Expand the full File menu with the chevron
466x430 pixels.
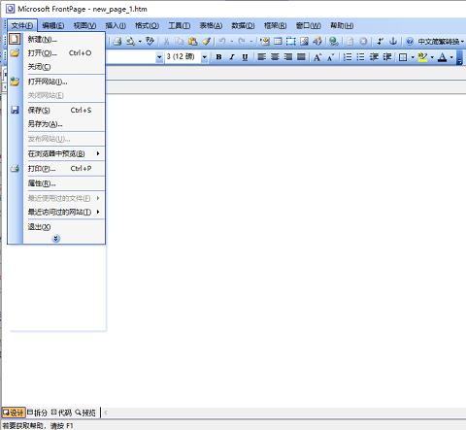click(56, 239)
